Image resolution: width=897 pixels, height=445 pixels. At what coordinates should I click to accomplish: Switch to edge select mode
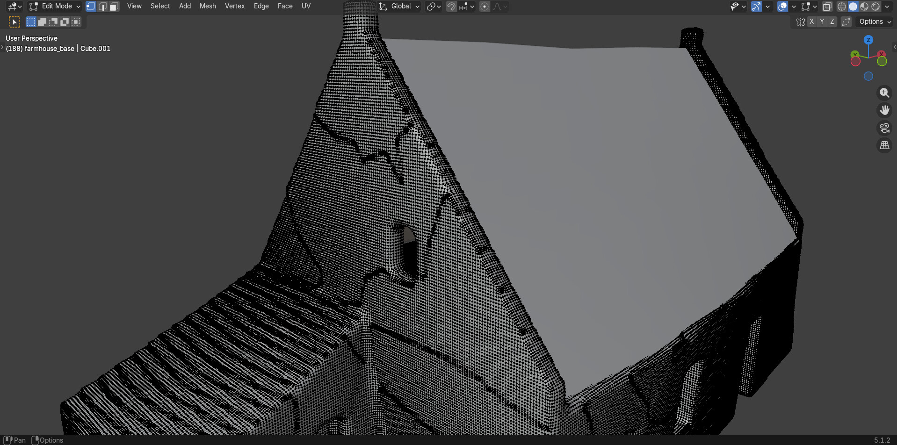point(102,7)
